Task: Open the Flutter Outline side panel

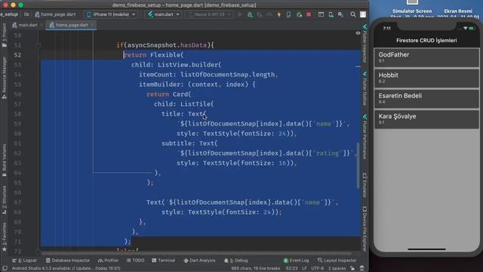Action: click(365, 88)
